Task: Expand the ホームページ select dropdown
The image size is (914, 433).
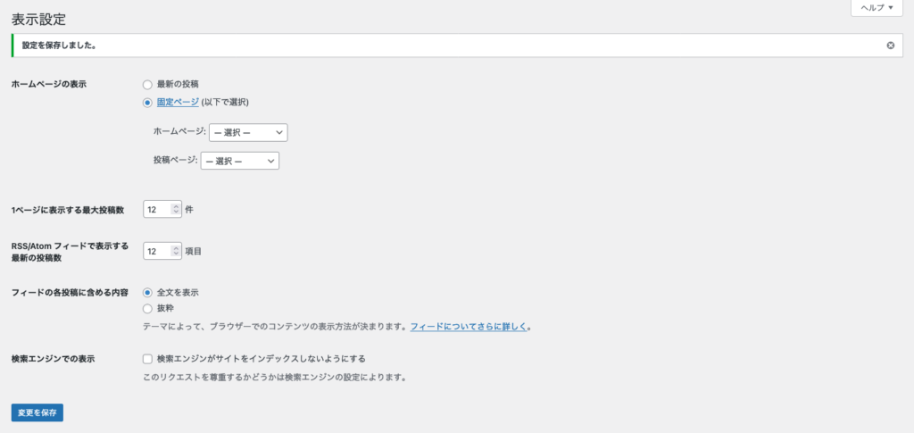Action: 247,132
